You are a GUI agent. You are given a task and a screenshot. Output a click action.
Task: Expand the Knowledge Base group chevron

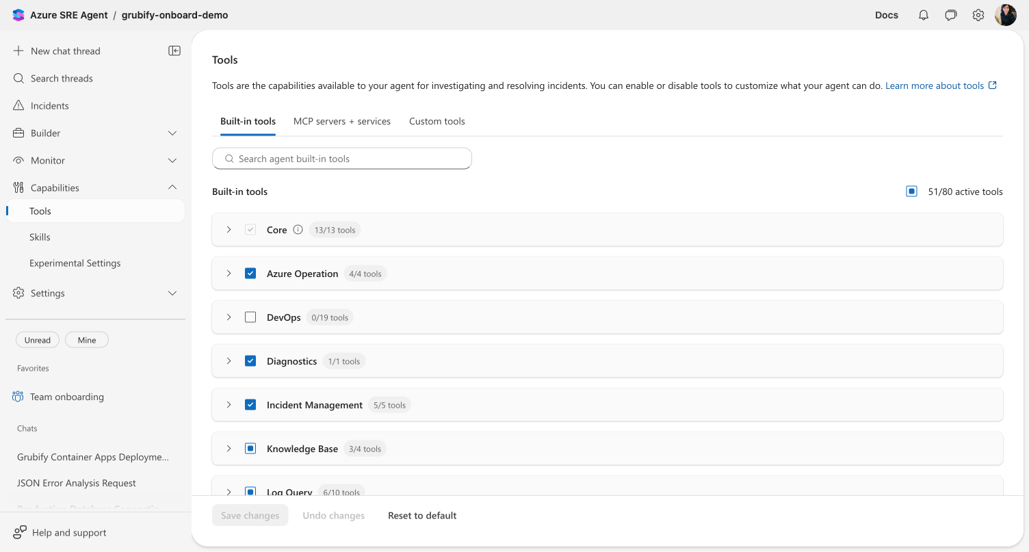click(229, 449)
